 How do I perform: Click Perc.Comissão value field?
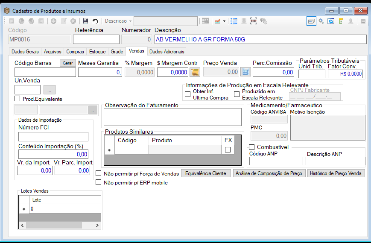[x=273, y=72]
